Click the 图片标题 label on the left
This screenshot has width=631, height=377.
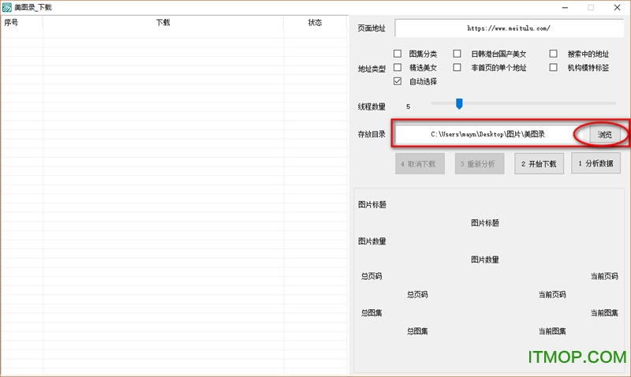click(x=372, y=205)
